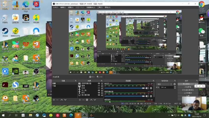Screen dimensions: 209x118
Task: Open File Explorer from taskbar
Action: (x=30, y=115)
